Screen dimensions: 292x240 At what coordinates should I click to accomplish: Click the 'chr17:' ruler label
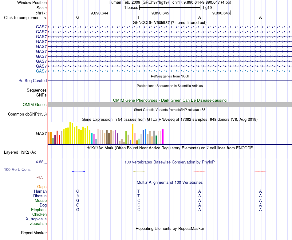(41, 13)
